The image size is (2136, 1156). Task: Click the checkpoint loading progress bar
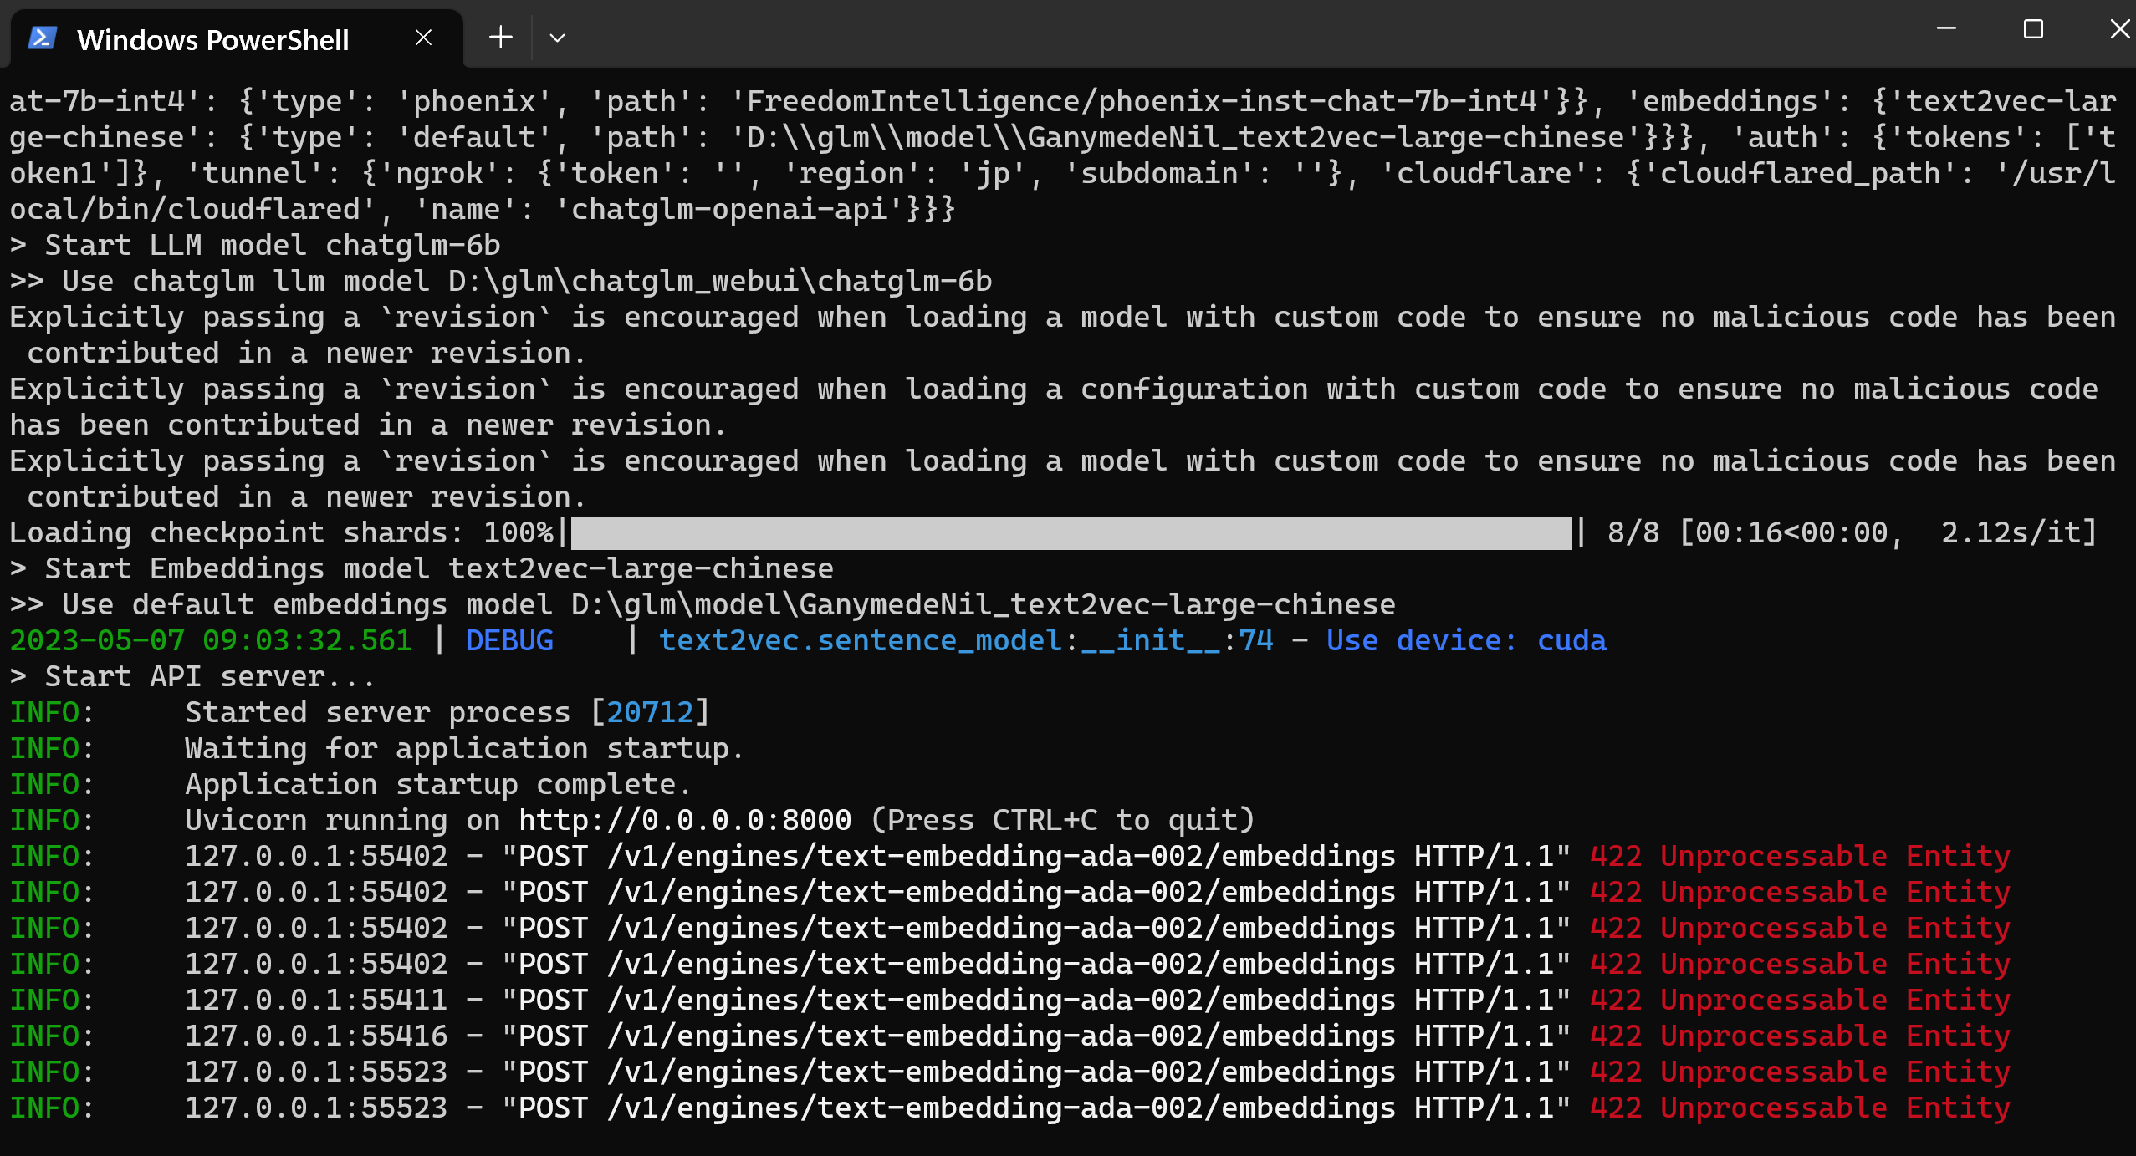1071,532
